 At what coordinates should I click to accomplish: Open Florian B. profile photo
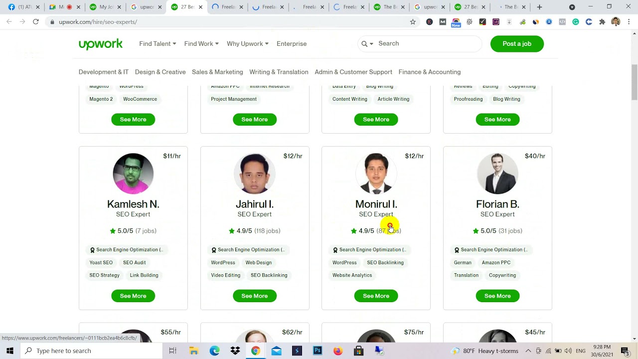[x=497, y=174]
